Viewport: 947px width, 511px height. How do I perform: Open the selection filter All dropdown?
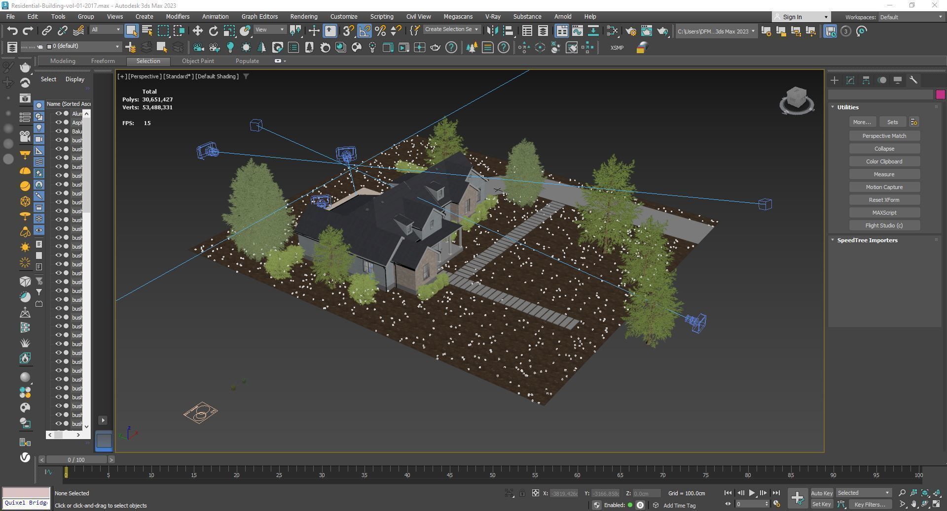tap(105, 30)
